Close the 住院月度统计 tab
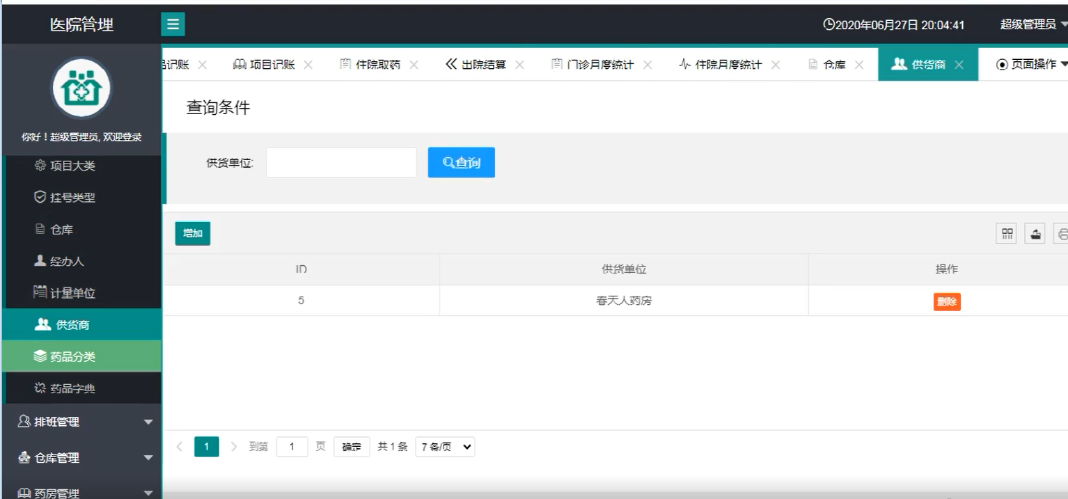Screen dimensions: 1068x499 pyautogui.click(x=775, y=65)
